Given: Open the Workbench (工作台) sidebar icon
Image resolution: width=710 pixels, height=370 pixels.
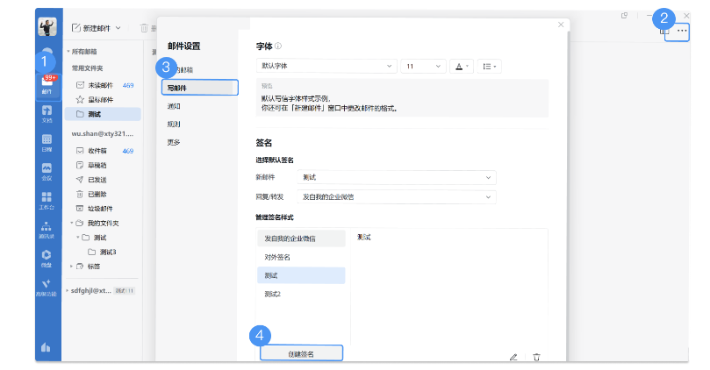Looking at the screenshot, I should pyautogui.click(x=47, y=201).
